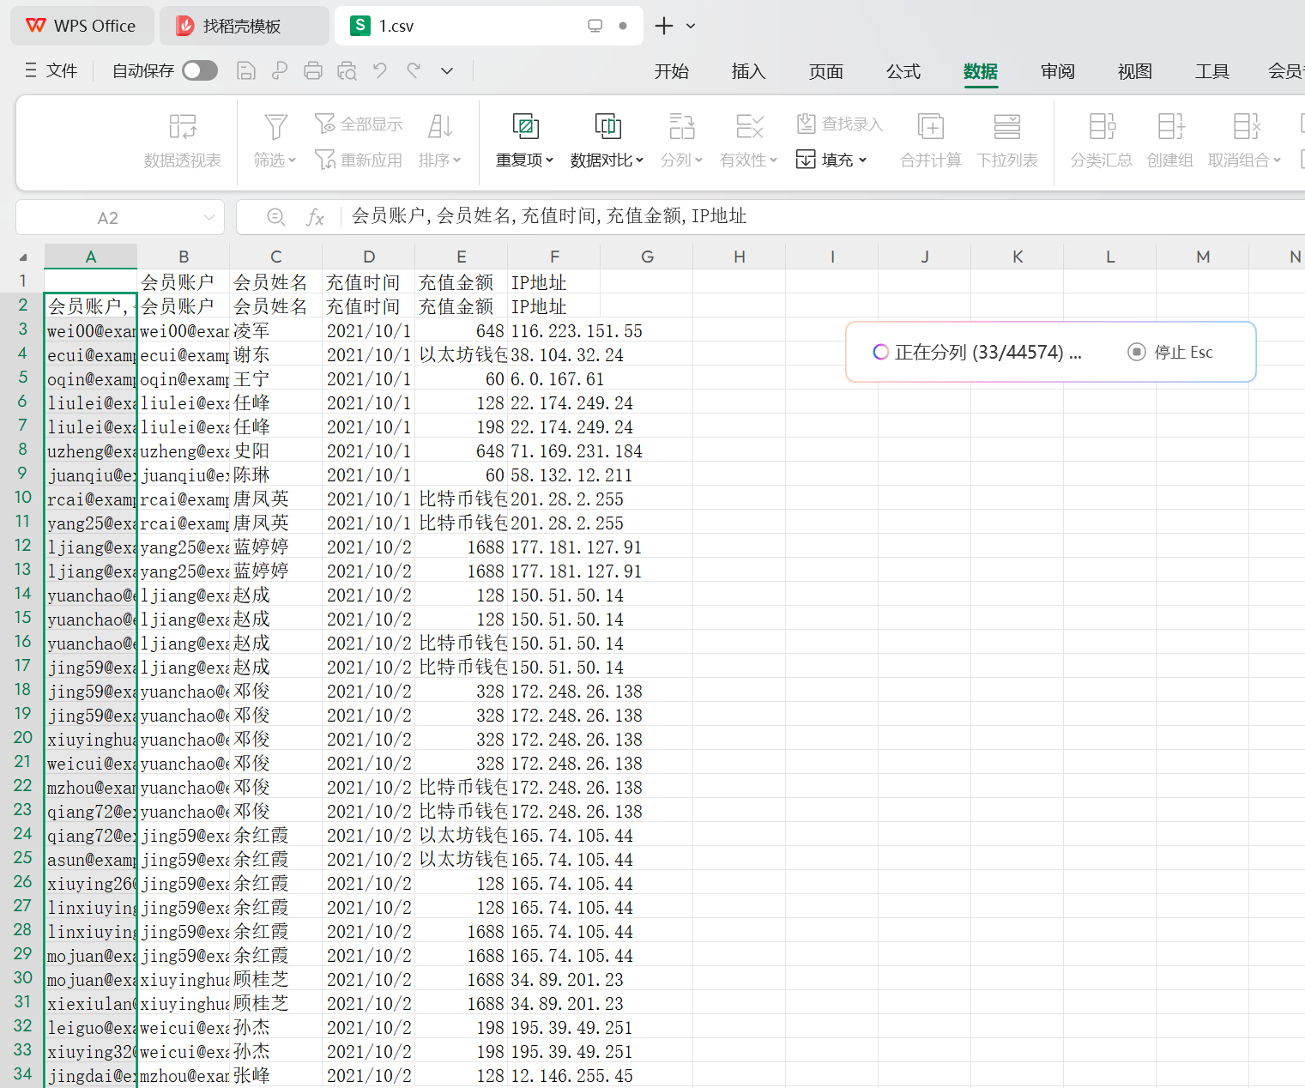The image size is (1305, 1088).
Task: Select column D header
Action: pyautogui.click(x=369, y=257)
